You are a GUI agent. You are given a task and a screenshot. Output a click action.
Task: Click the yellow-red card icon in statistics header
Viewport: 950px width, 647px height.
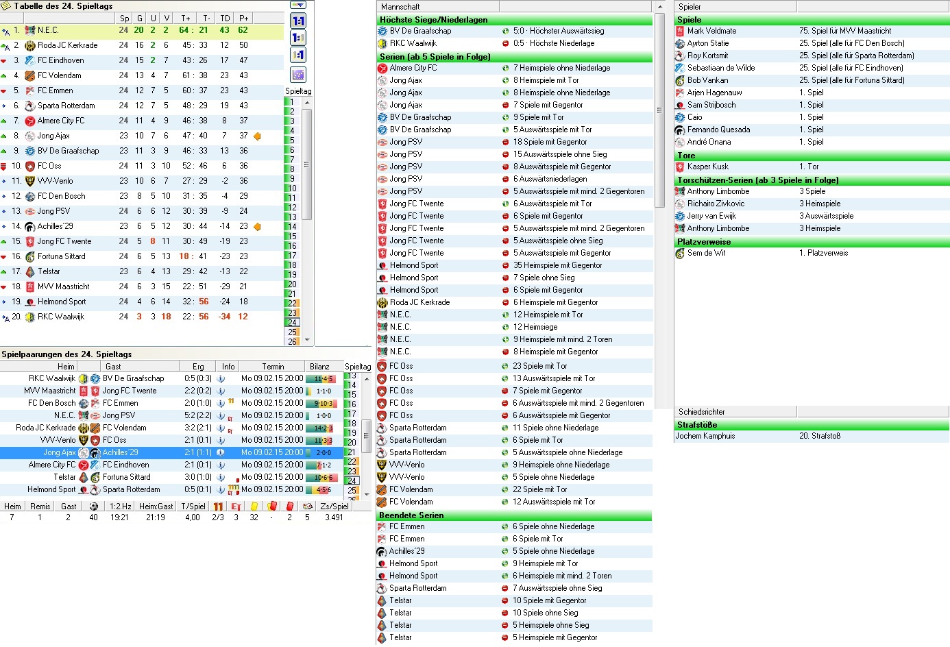[x=271, y=506]
